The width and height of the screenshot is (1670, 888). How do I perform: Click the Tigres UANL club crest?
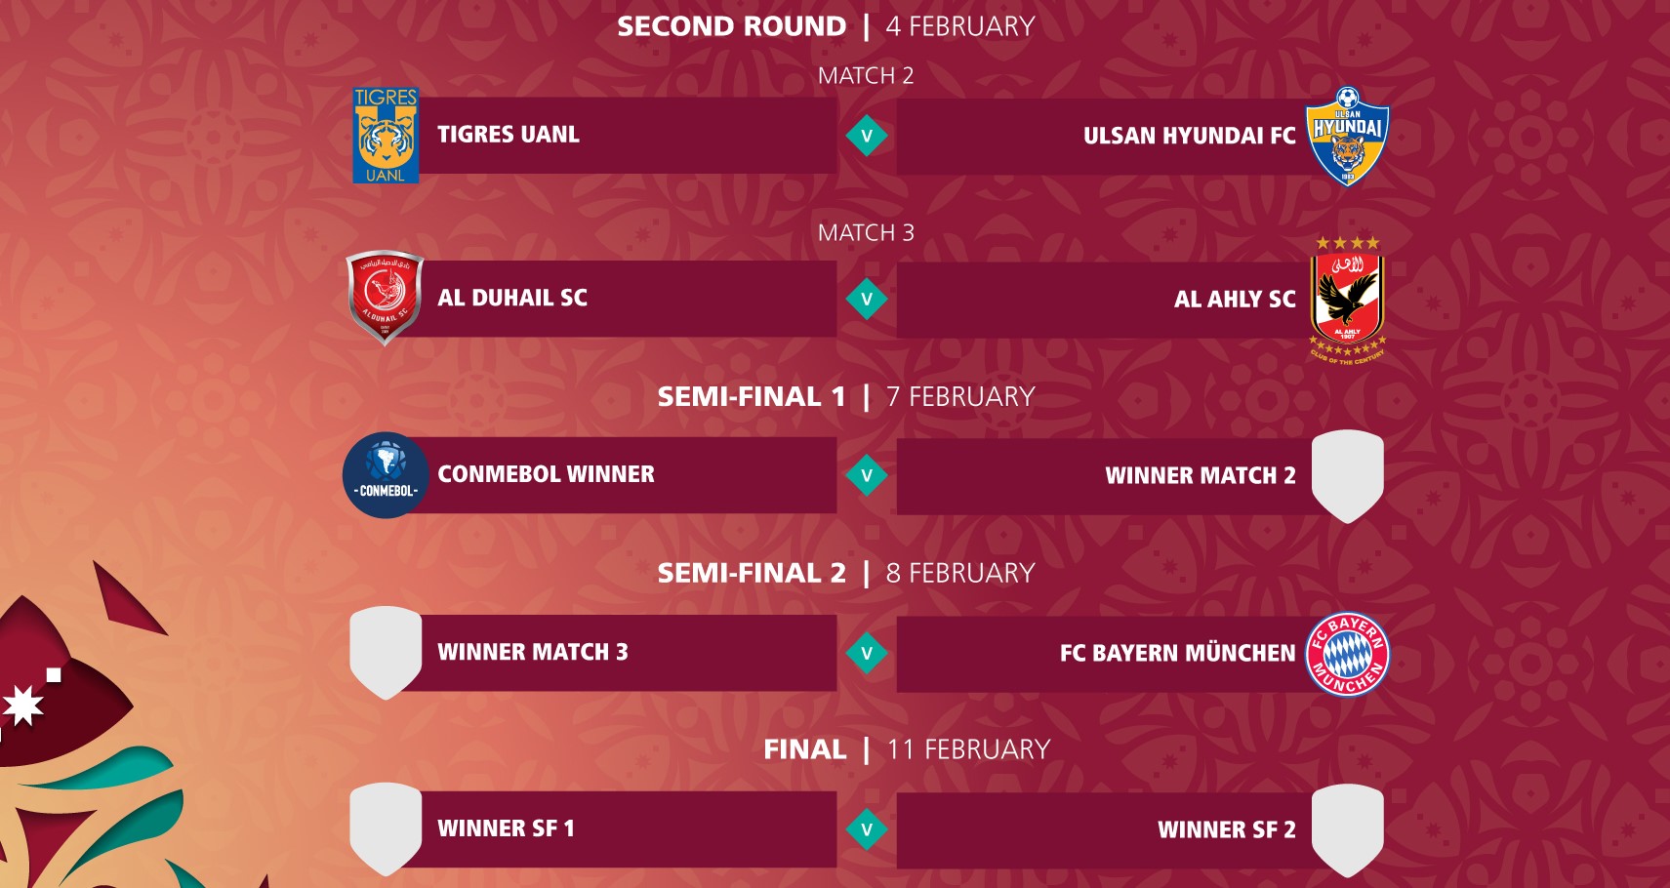pyautogui.click(x=386, y=136)
